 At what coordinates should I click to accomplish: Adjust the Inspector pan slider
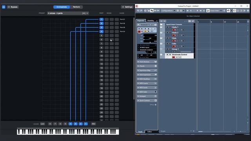coord(150,38)
